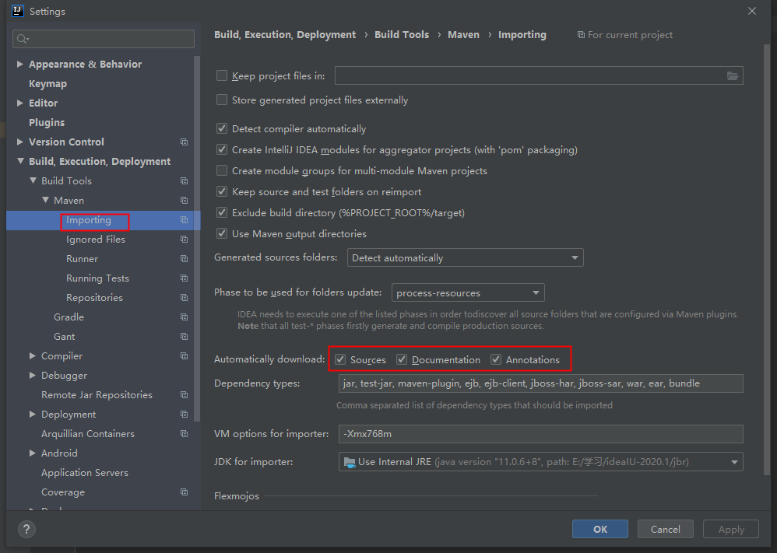The height and width of the screenshot is (553, 777).
Task: Confirm settings with the OK button
Action: pos(600,529)
